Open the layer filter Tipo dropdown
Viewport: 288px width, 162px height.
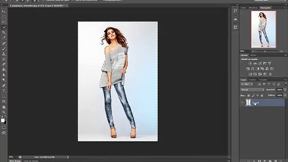[247, 84]
